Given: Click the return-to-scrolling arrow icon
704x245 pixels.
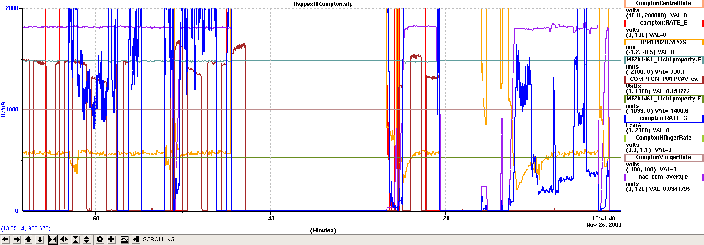Looking at the screenshot, I should 136,240.
